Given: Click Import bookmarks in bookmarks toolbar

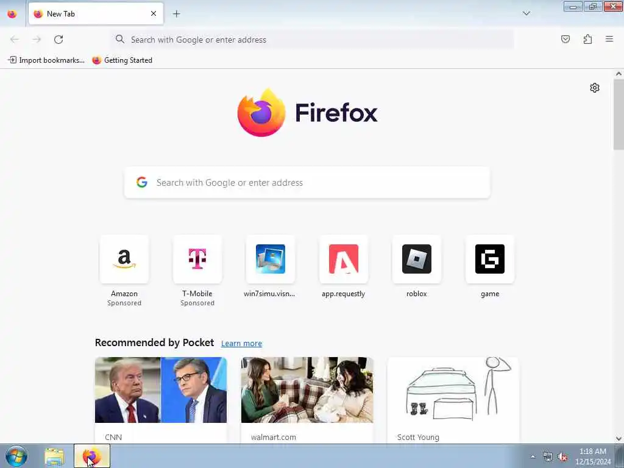Looking at the screenshot, I should [46, 60].
